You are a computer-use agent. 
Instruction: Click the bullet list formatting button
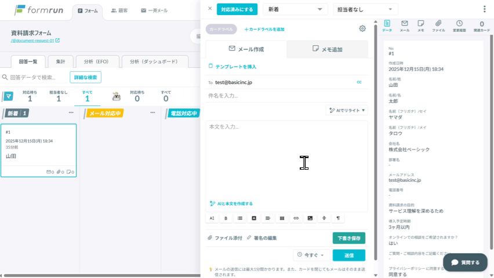[x=240, y=218]
